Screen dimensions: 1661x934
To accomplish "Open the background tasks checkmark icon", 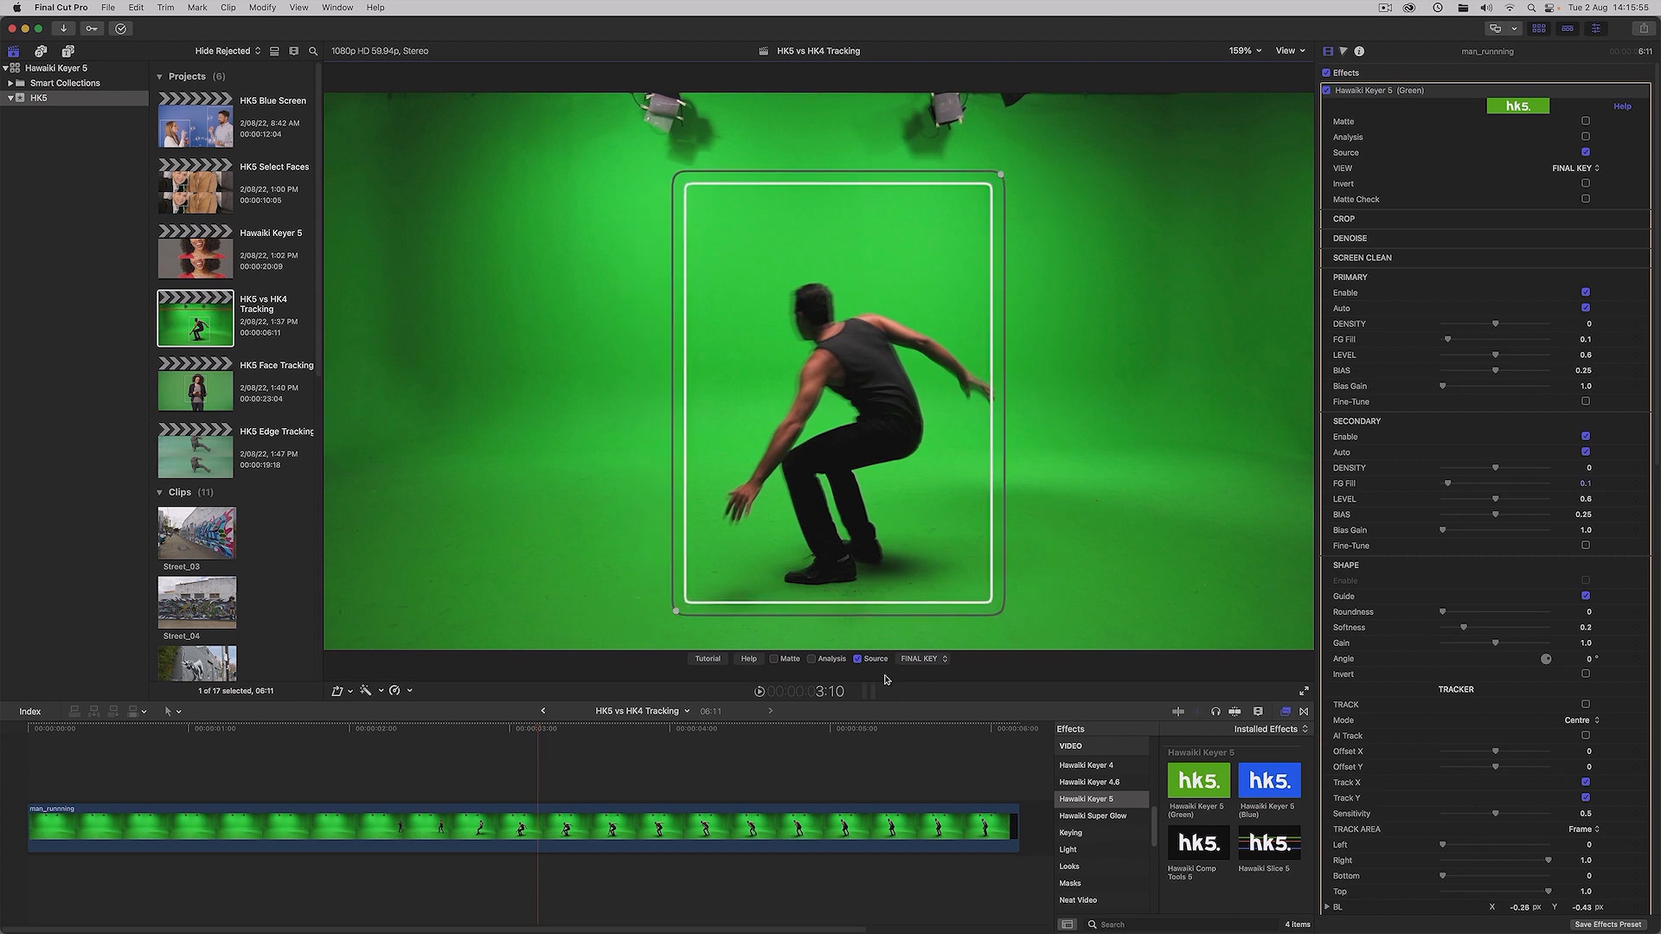I will coord(121,29).
